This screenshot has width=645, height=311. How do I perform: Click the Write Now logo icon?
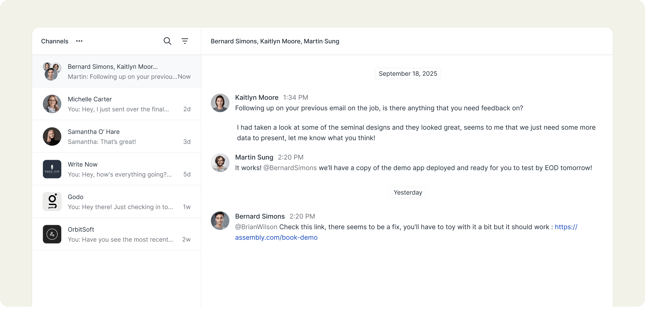tap(52, 169)
